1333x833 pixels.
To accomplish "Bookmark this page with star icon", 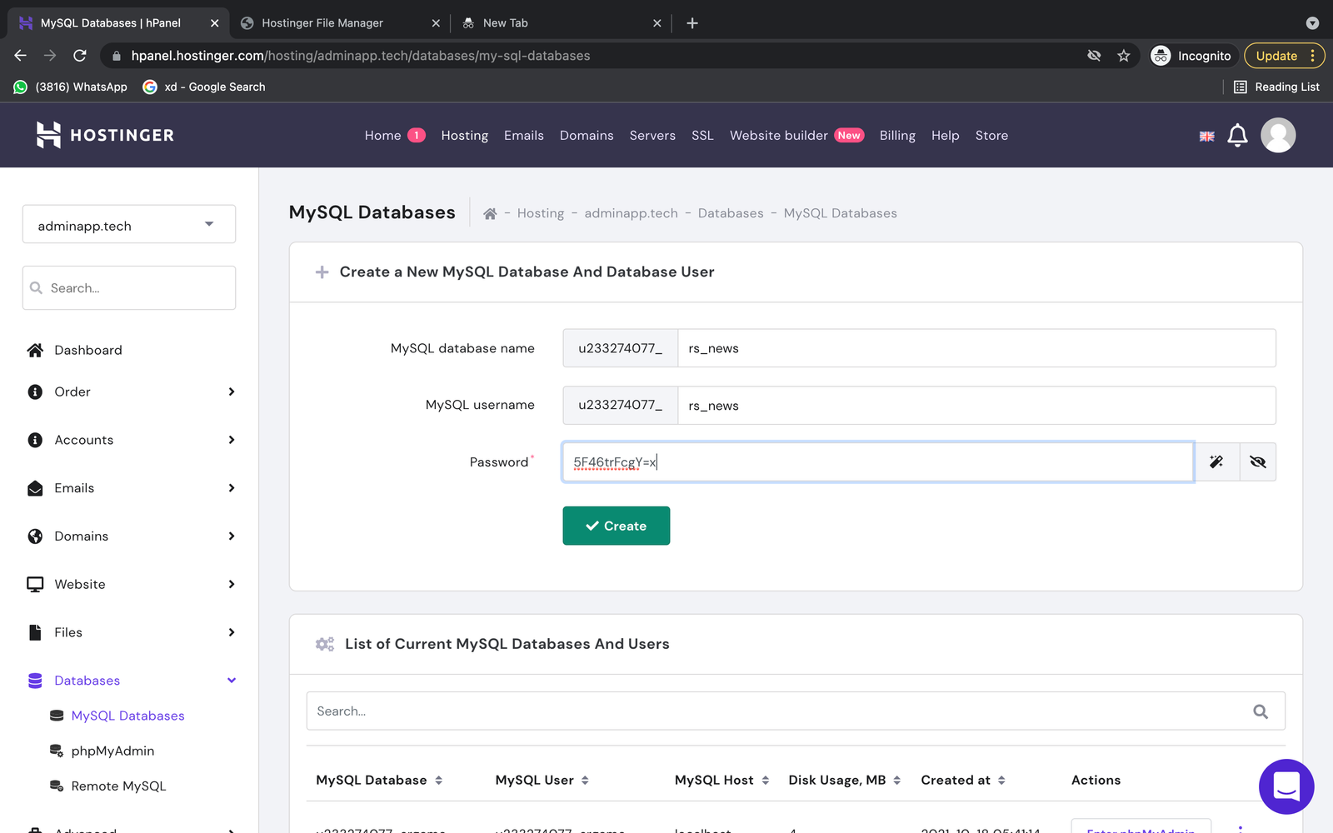I will 1124,56.
